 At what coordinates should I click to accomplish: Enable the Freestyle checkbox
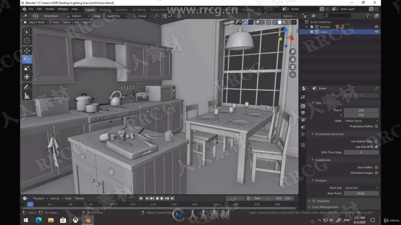(x=314, y=201)
